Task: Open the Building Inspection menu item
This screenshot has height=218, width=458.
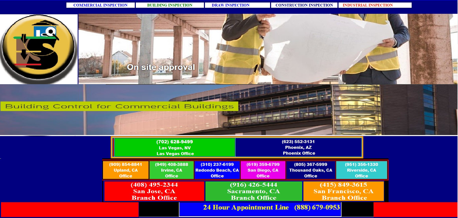Action: (170, 5)
